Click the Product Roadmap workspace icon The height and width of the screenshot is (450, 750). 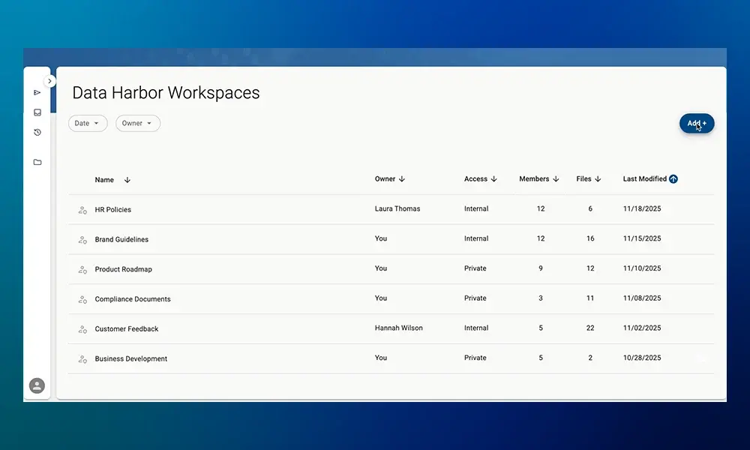[82, 270]
